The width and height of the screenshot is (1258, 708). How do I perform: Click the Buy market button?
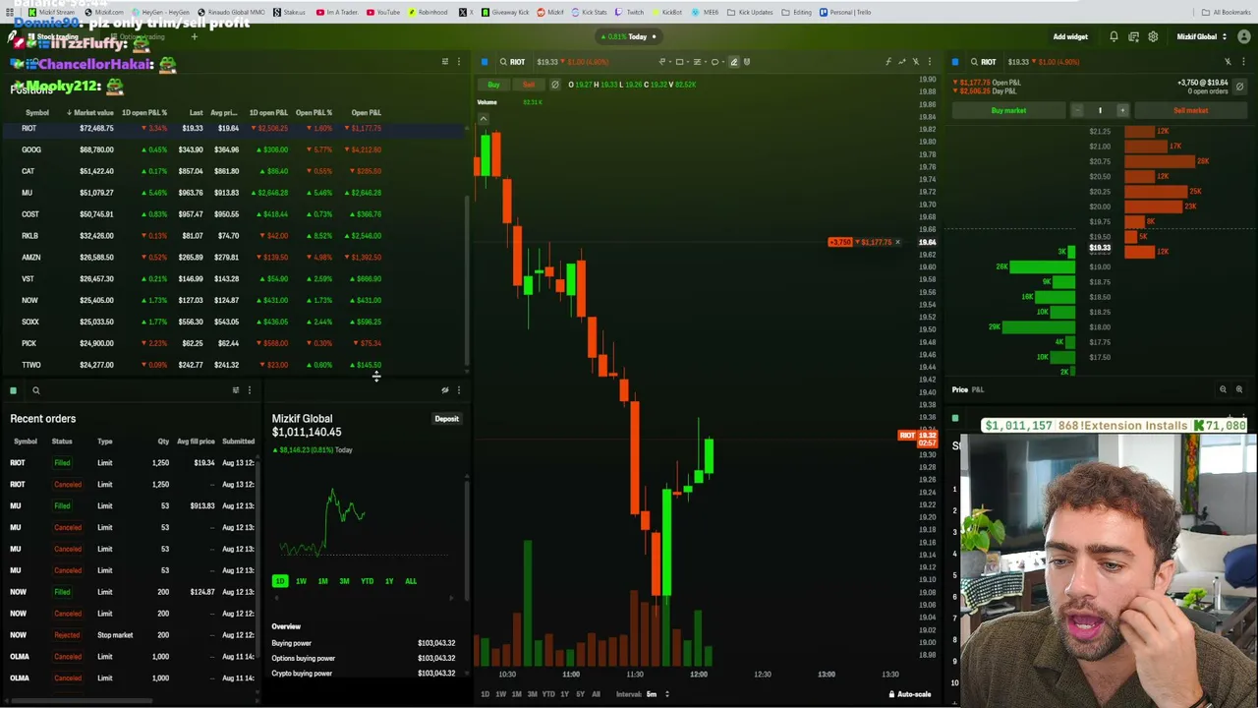coord(1008,110)
